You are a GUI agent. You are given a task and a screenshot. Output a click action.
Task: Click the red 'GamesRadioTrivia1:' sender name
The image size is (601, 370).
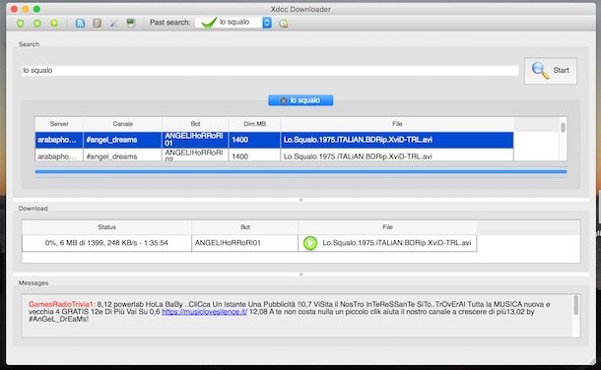(62, 304)
